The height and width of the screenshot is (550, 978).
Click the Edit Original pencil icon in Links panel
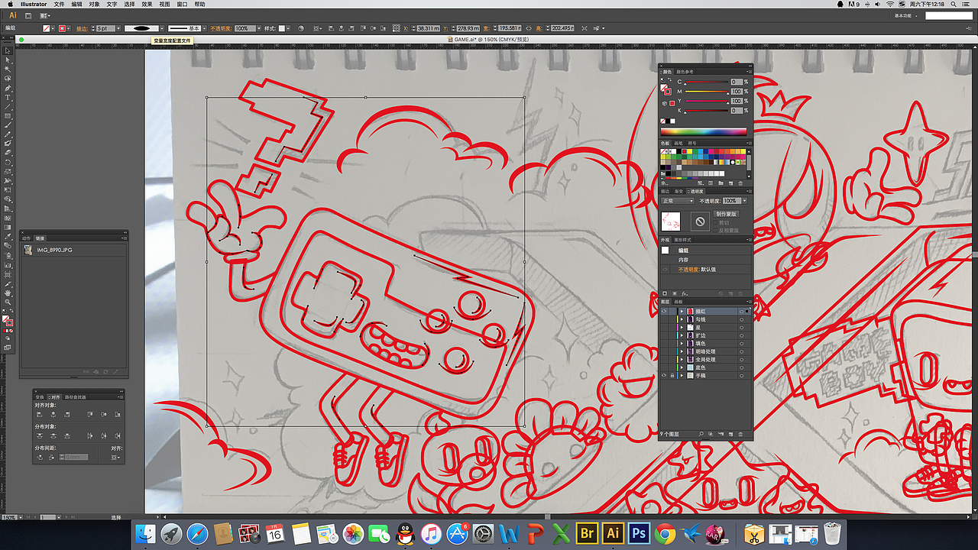pos(115,372)
